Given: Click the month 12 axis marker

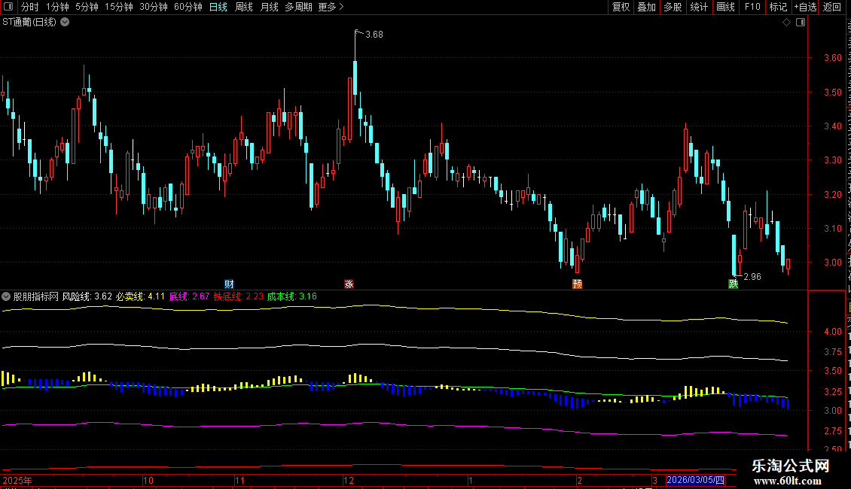Looking at the screenshot, I should (x=349, y=480).
